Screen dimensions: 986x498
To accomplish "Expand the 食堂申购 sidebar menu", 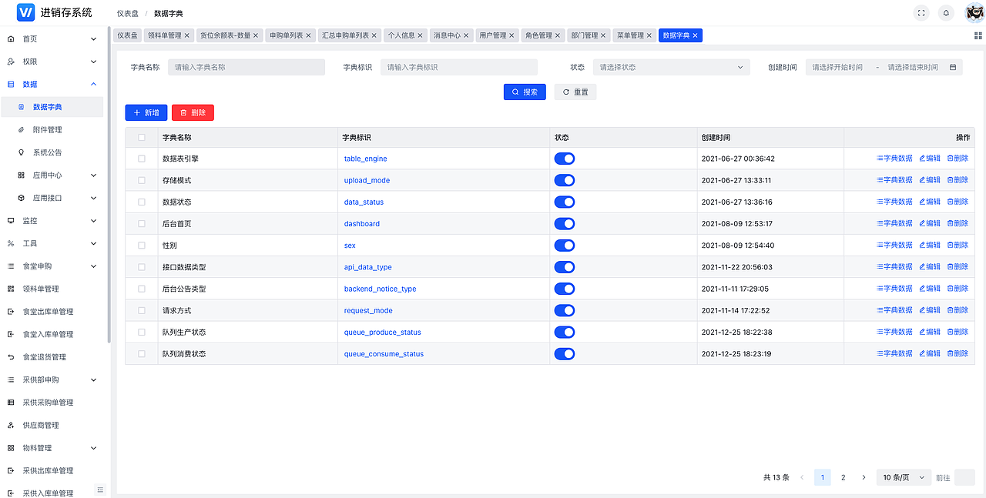I will [x=52, y=266].
